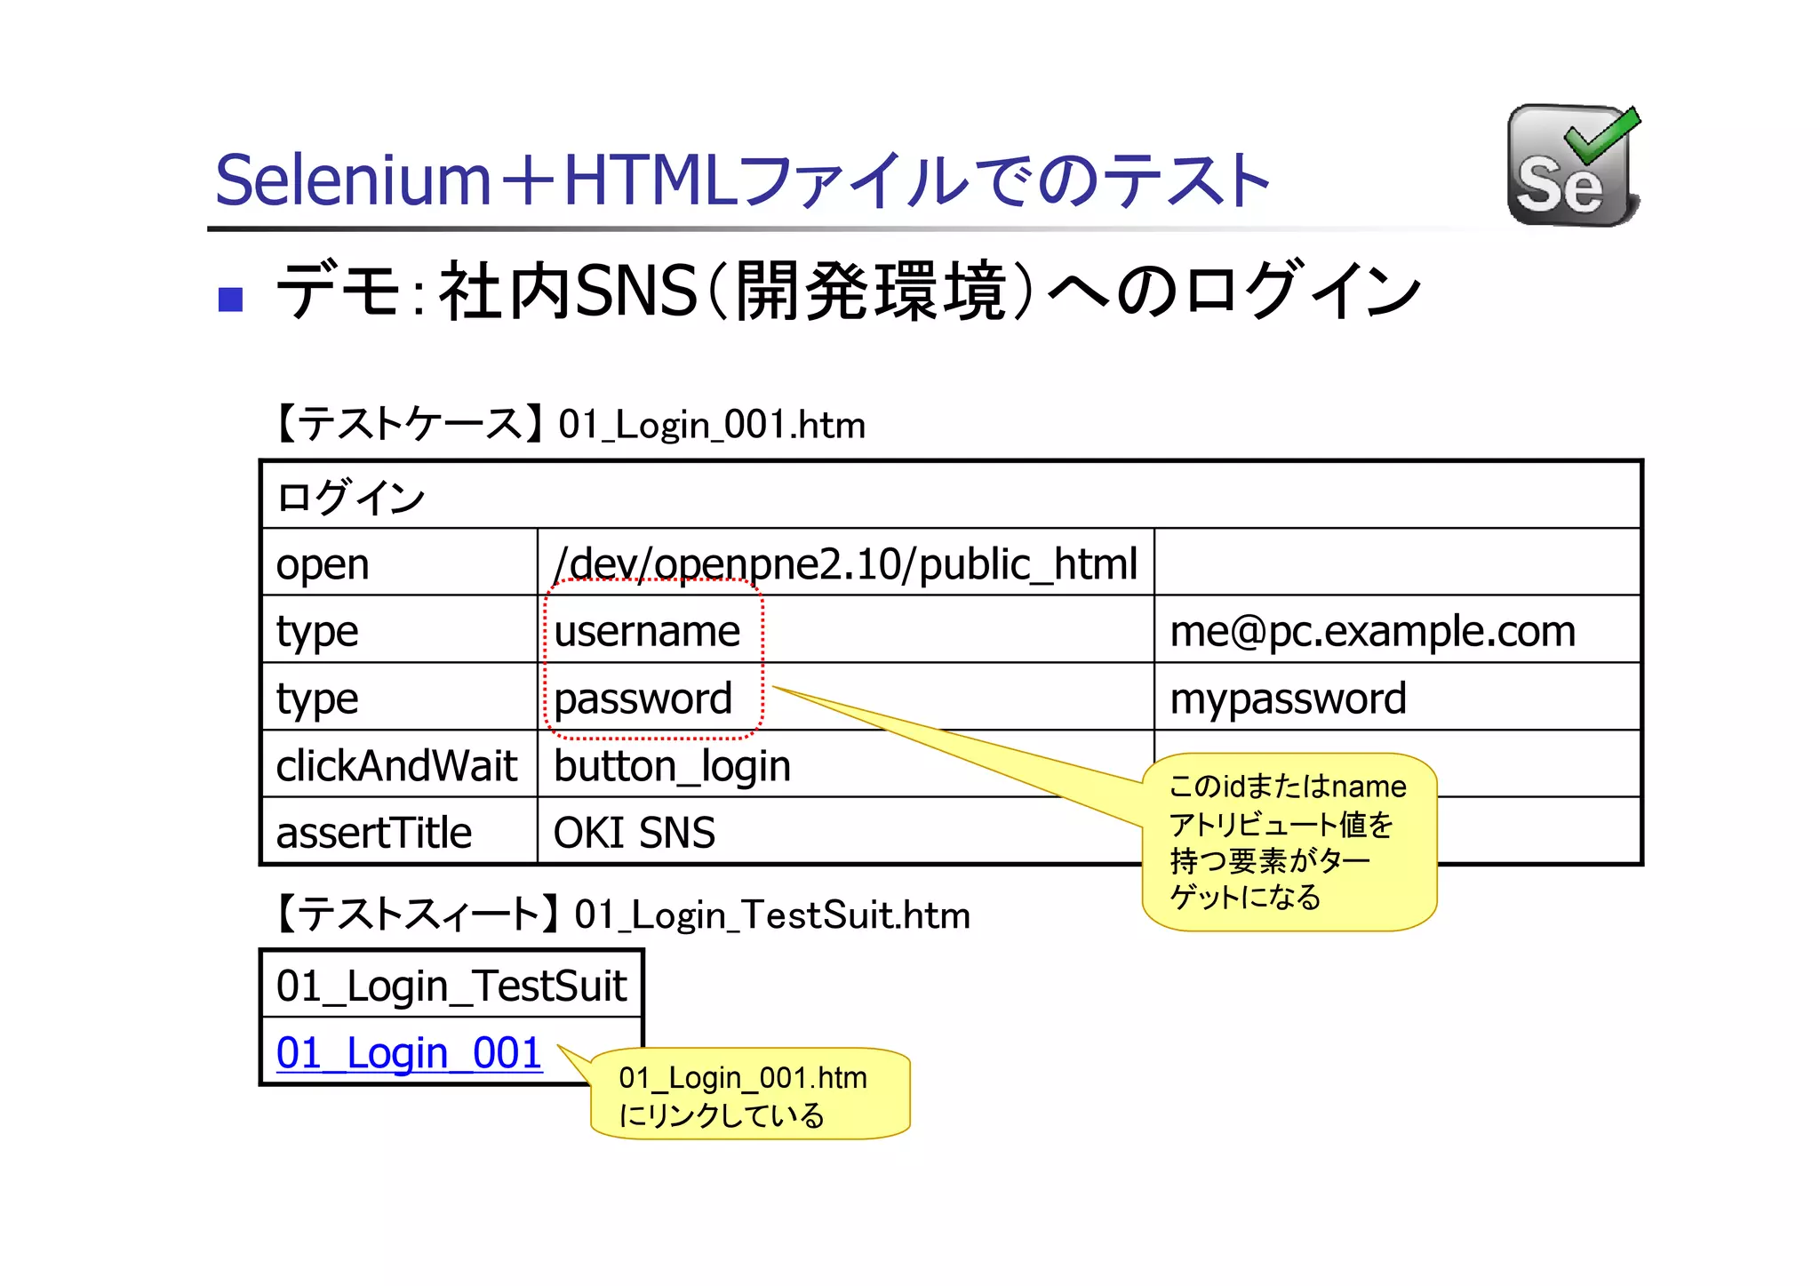
Task: Select the '/dev/openpne2.10/public_html' cell
Action: pos(845,563)
